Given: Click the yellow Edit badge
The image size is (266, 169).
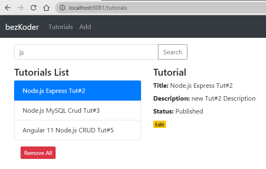Looking at the screenshot, I should pos(160,124).
